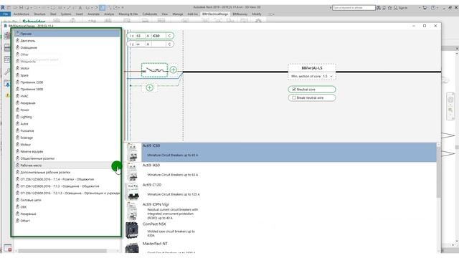The height and width of the screenshot is (258, 459).
Task: Click icon next to Резервная entry
Action: 17,102
